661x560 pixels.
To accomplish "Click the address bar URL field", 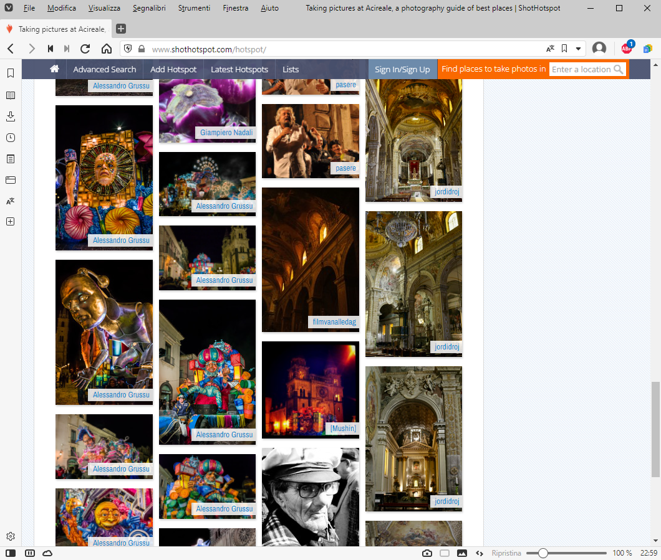I will pos(345,49).
